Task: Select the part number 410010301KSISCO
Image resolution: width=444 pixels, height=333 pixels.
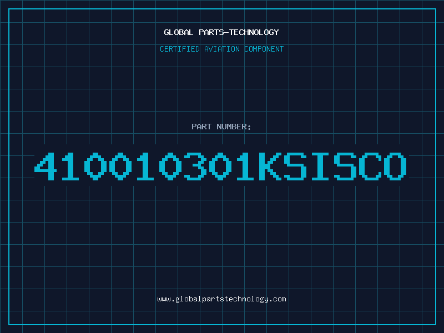Action: point(220,166)
